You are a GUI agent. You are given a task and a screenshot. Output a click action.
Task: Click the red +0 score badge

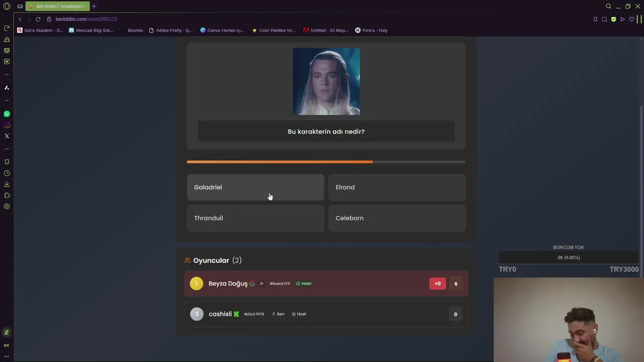(x=437, y=284)
